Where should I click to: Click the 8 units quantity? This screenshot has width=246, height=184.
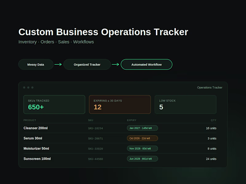(x=212, y=148)
